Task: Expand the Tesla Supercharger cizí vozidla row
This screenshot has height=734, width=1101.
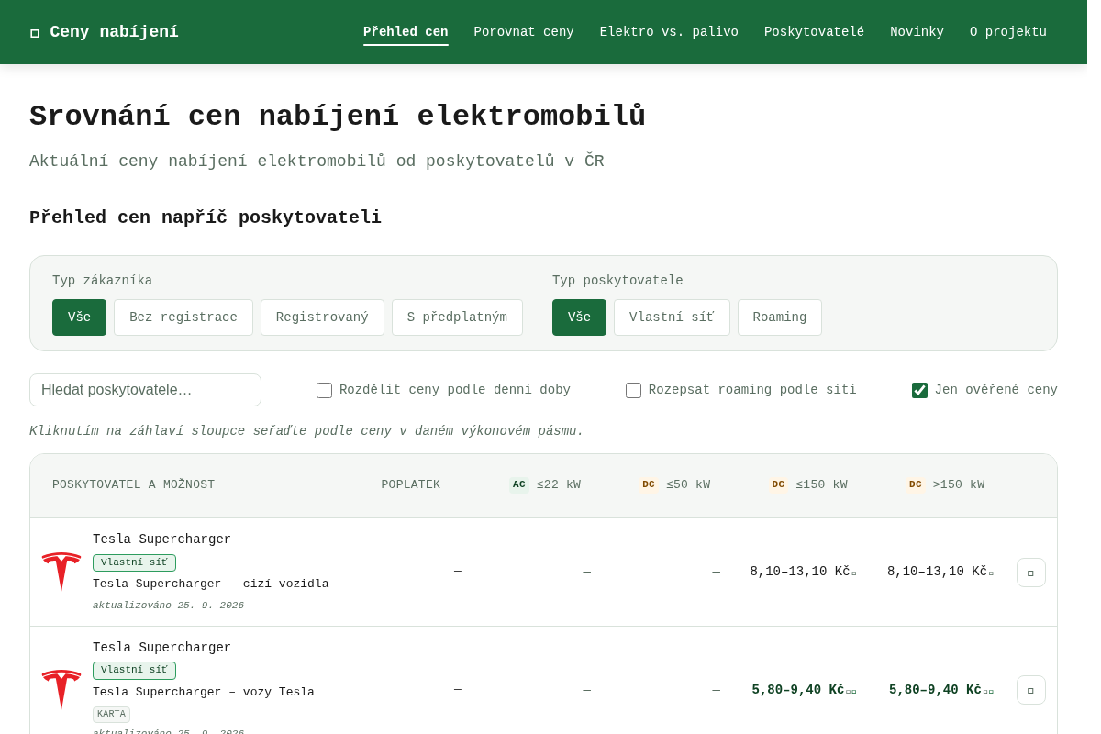Action: (1031, 573)
